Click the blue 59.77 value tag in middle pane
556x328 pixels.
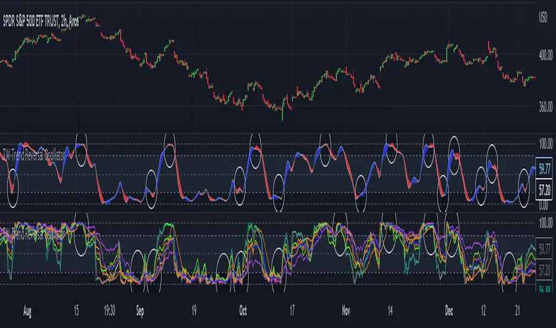(x=543, y=168)
